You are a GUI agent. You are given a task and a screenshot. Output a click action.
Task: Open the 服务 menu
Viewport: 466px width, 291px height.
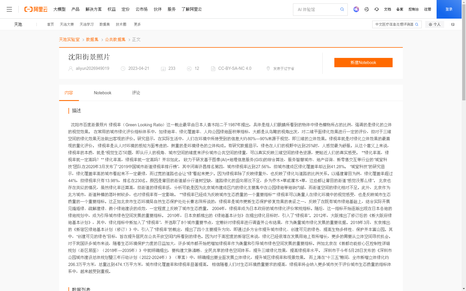(x=172, y=9)
